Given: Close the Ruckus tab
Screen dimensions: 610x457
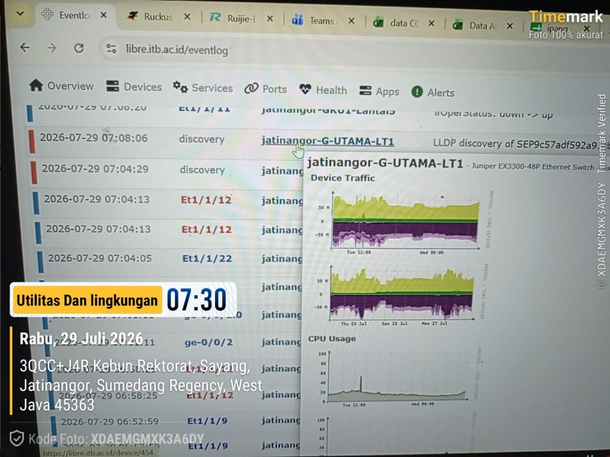Looking at the screenshot, I should pyautogui.click(x=187, y=17).
